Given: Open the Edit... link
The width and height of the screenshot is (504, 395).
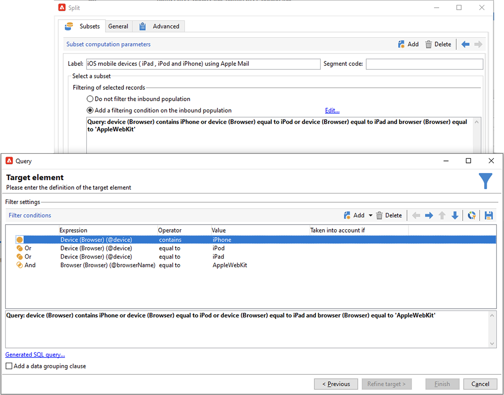Looking at the screenshot, I should click(x=332, y=110).
